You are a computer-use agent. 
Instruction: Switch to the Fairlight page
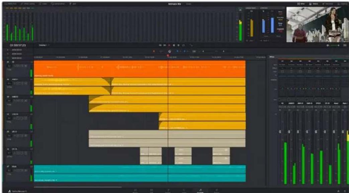[200, 191]
